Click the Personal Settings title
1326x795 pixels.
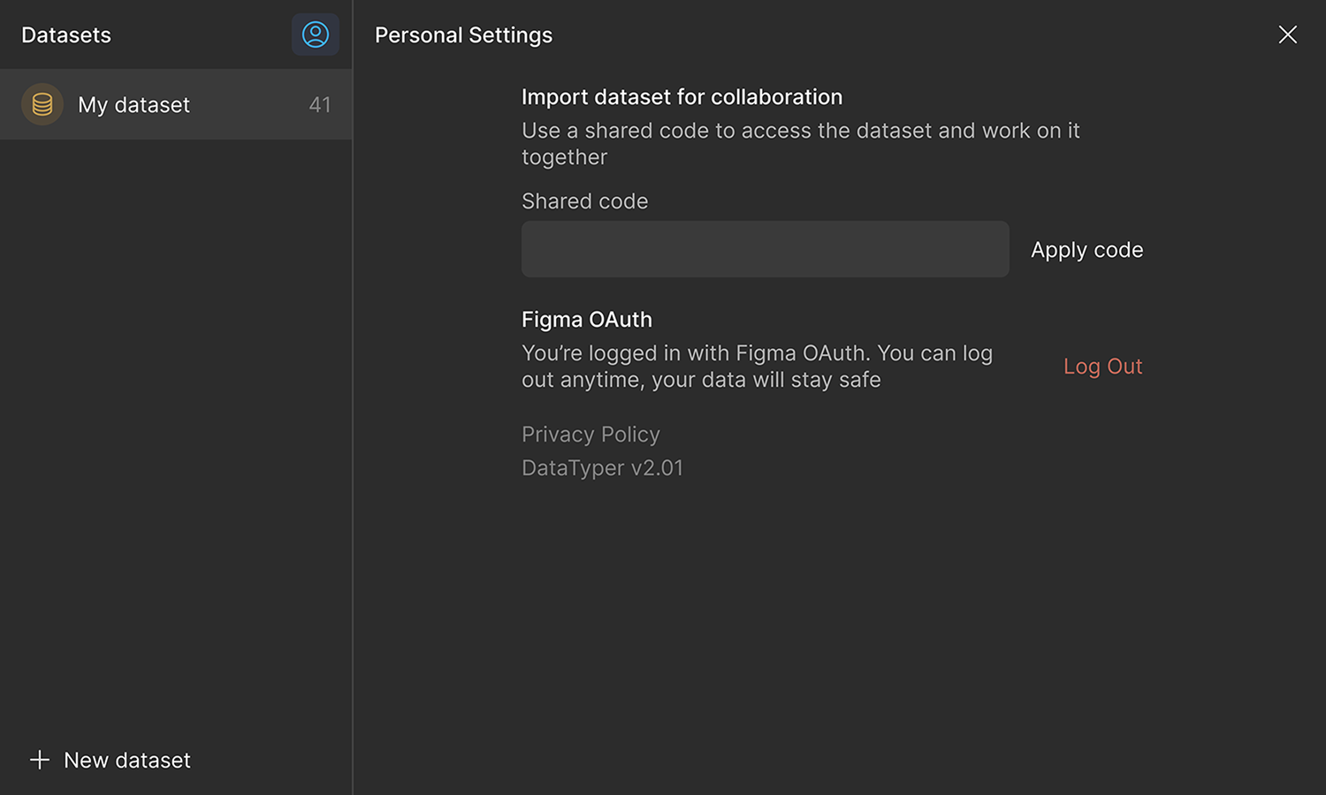[x=463, y=35]
